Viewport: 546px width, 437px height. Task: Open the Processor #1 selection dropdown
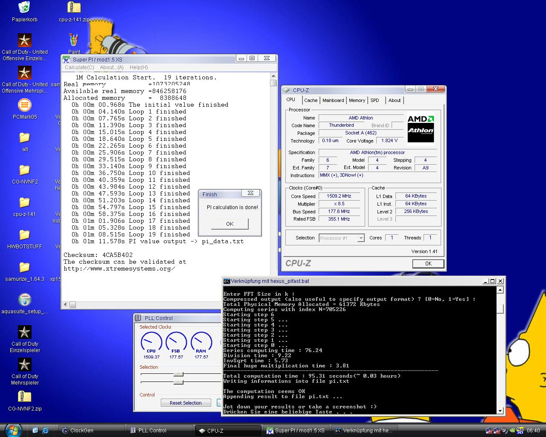pos(342,238)
